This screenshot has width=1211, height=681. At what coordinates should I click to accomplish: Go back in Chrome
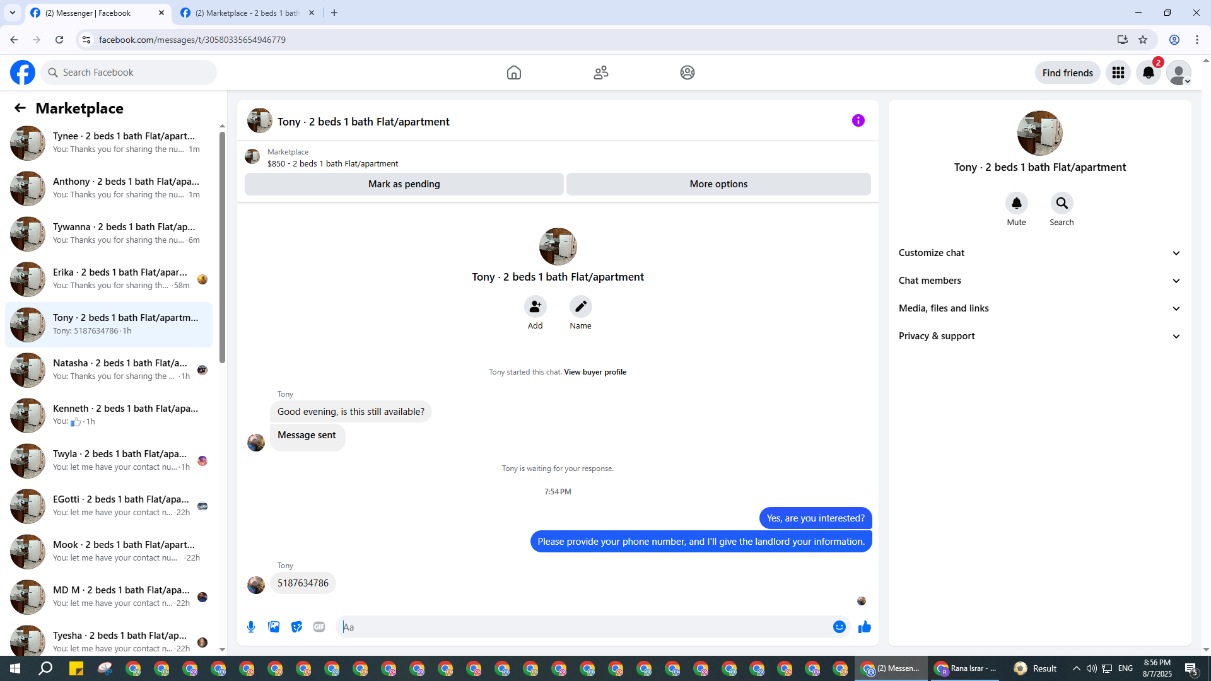[x=14, y=40]
